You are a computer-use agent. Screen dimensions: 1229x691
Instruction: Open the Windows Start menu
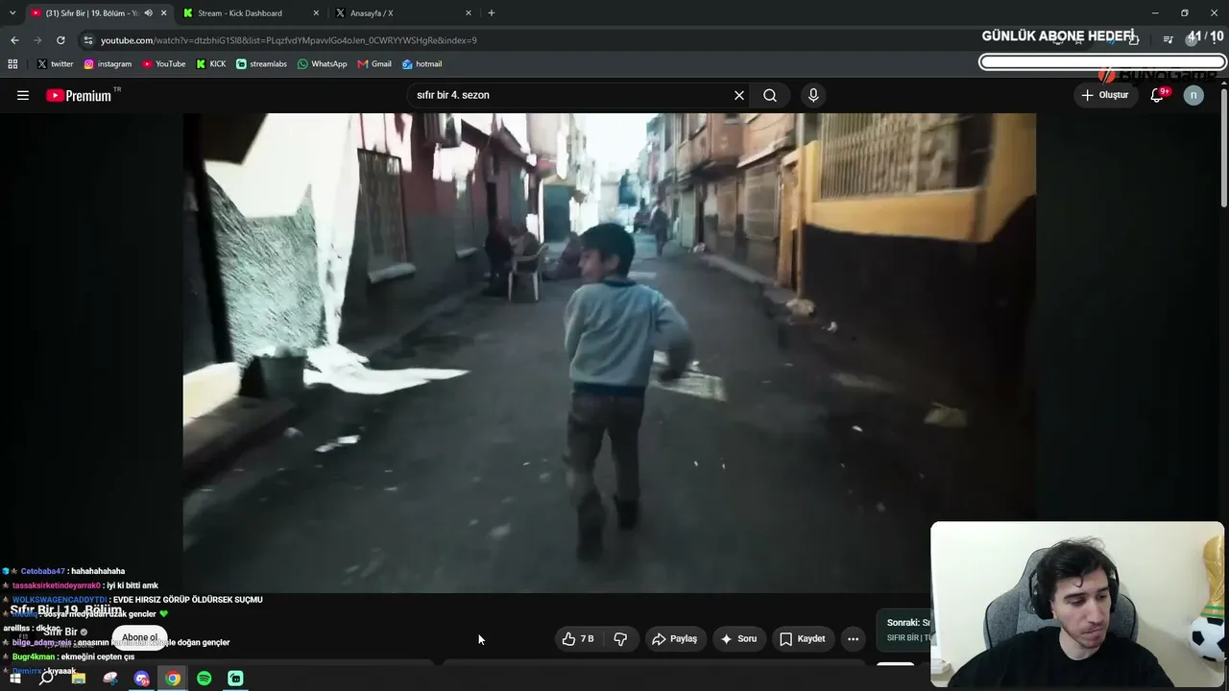click(x=14, y=679)
